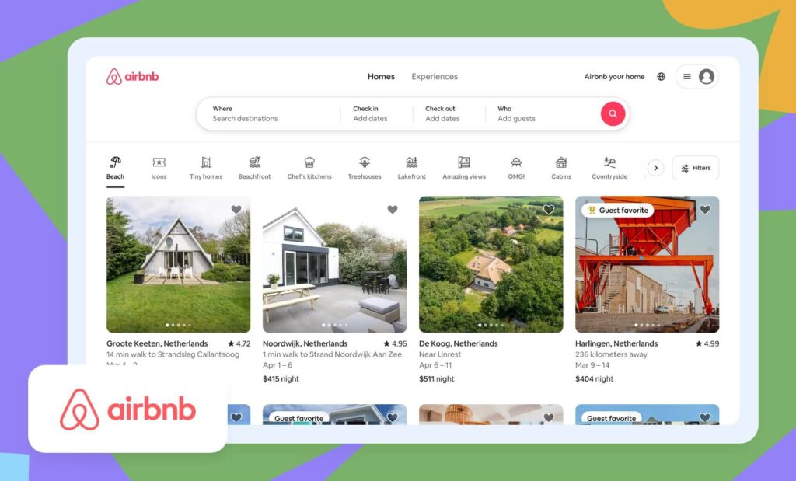The width and height of the screenshot is (796, 481).
Task: Select the Chef's kitchens category
Action: tap(309, 168)
